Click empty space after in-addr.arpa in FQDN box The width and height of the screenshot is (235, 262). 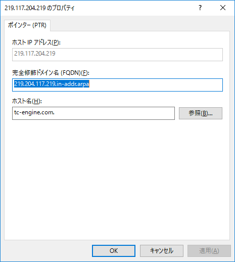point(155,85)
